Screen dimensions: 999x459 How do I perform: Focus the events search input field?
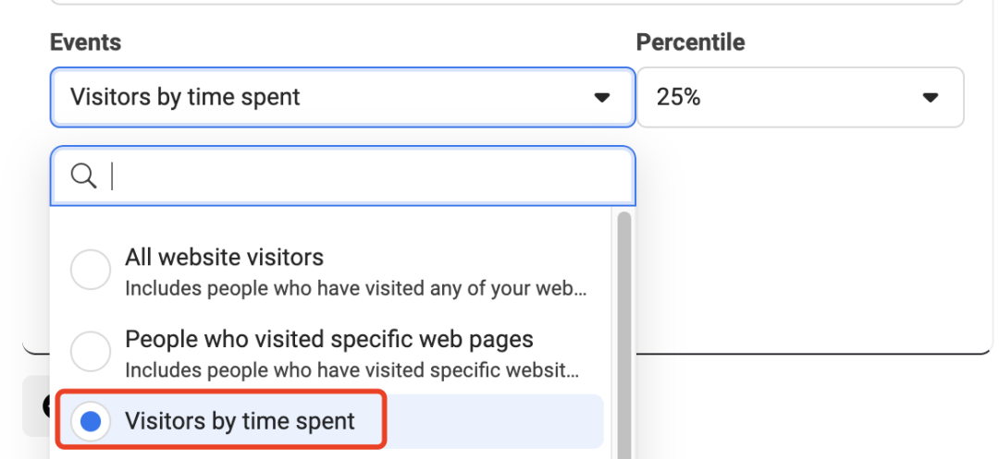(370, 176)
